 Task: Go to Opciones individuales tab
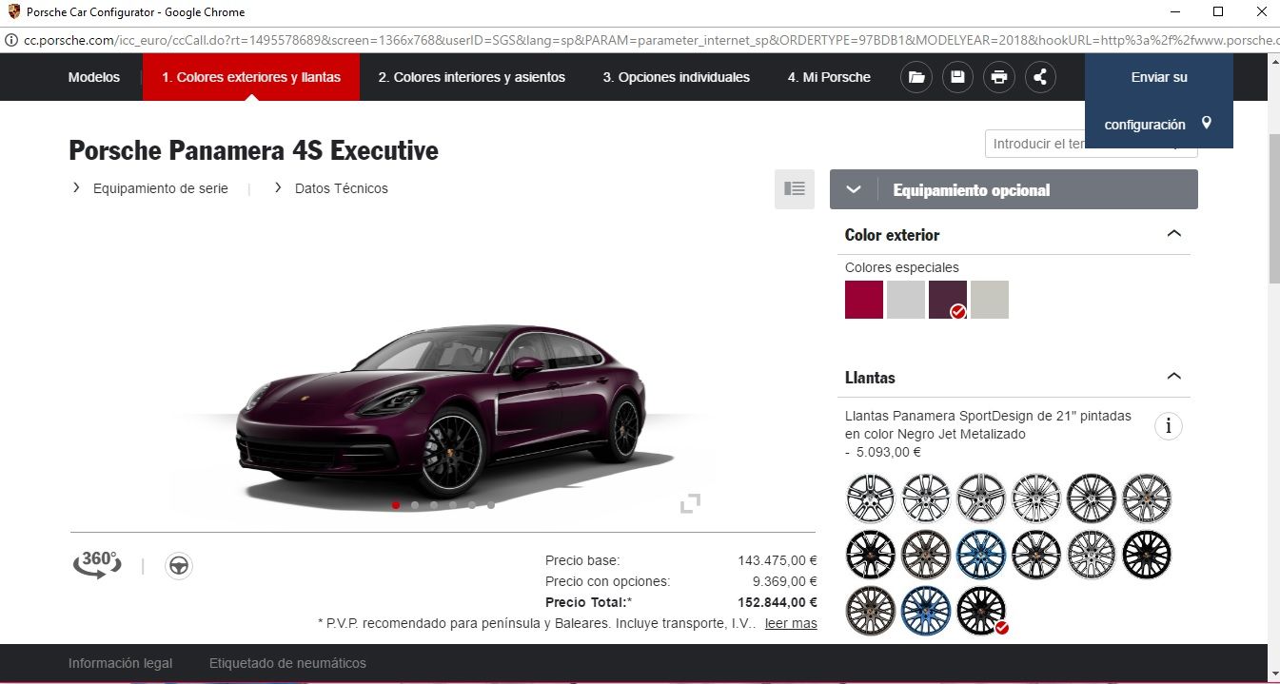[677, 77]
